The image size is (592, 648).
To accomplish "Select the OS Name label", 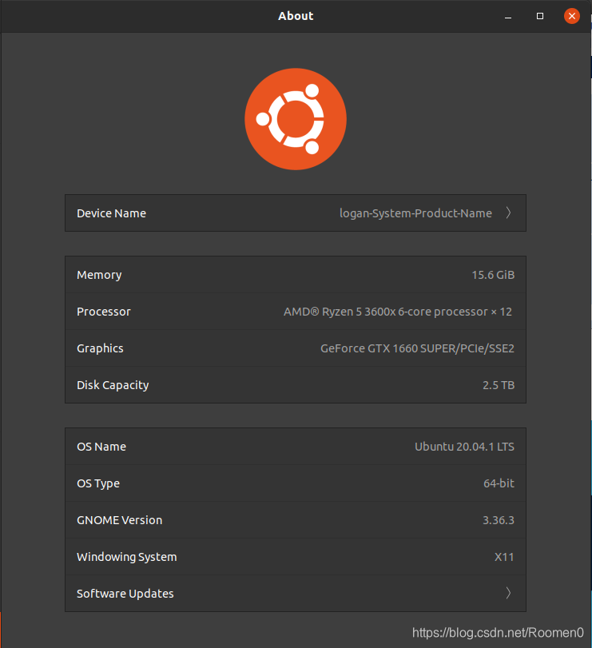I will click(101, 447).
